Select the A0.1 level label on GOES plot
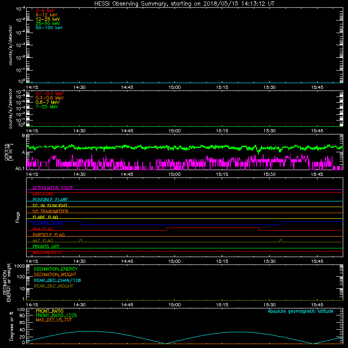This screenshot has width=348, height=348. 20,168
